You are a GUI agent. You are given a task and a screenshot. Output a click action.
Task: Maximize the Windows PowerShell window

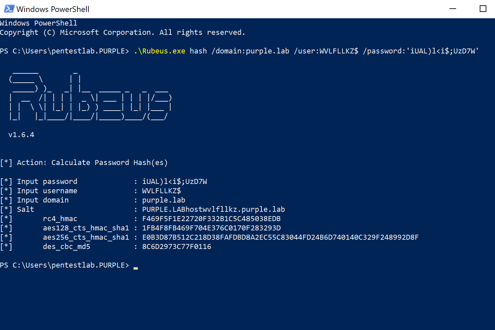click(x=483, y=9)
